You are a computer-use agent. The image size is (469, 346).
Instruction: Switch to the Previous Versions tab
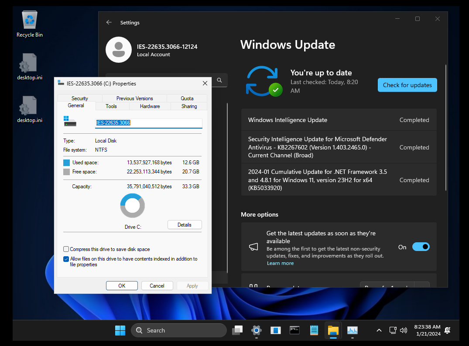(x=135, y=98)
